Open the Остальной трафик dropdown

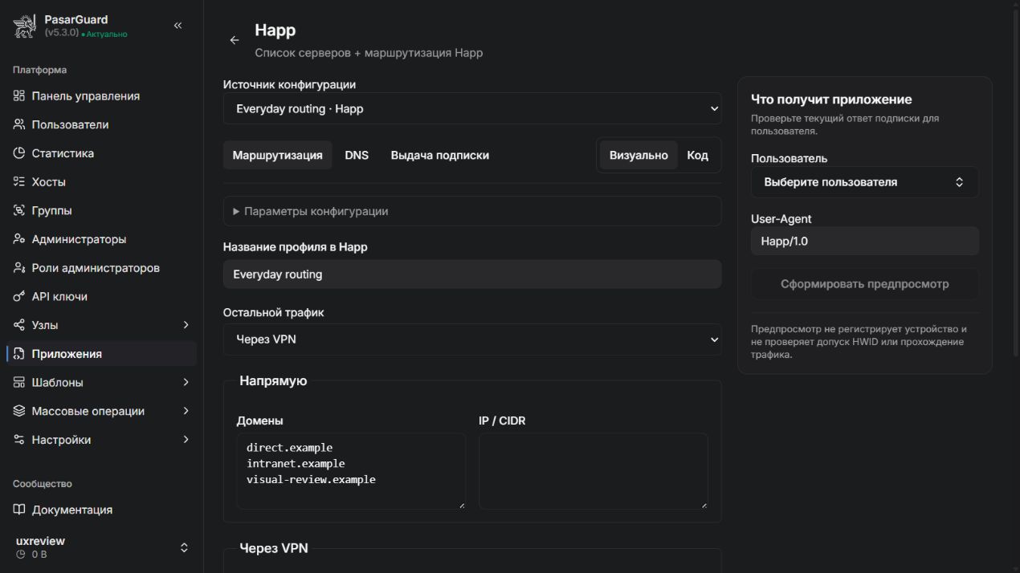pos(472,339)
